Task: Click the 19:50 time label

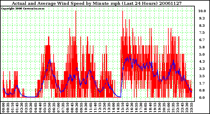Action: coord(159,108)
